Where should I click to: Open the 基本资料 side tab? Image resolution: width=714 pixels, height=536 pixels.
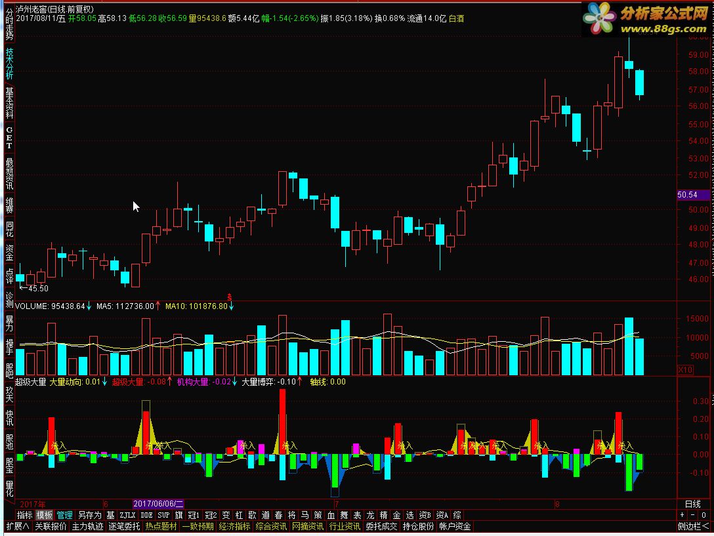pyautogui.click(x=9, y=104)
